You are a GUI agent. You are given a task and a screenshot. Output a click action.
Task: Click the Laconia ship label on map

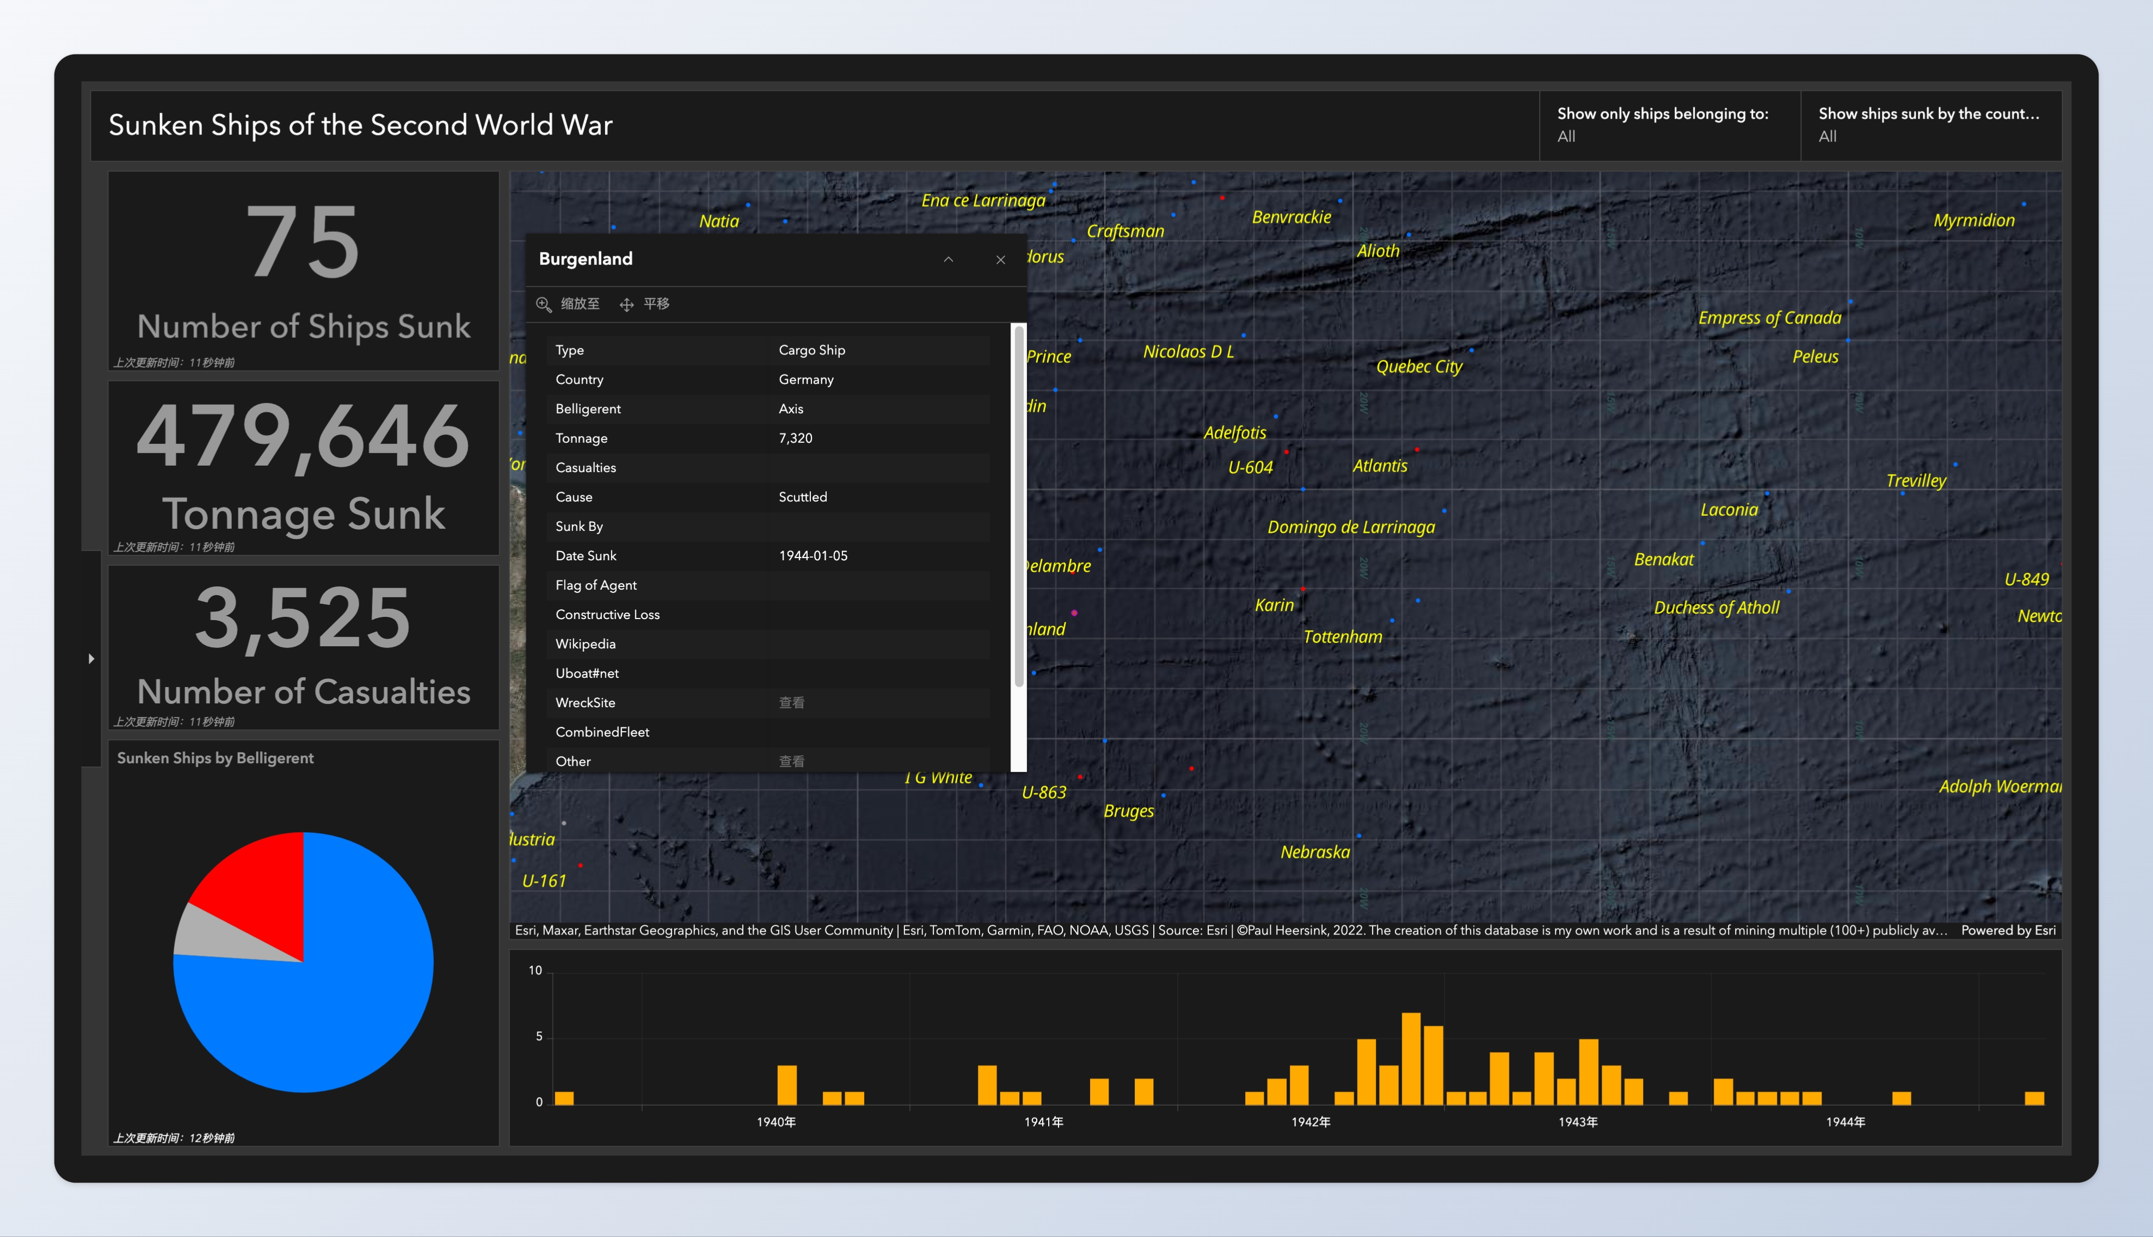pyautogui.click(x=1729, y=510)
